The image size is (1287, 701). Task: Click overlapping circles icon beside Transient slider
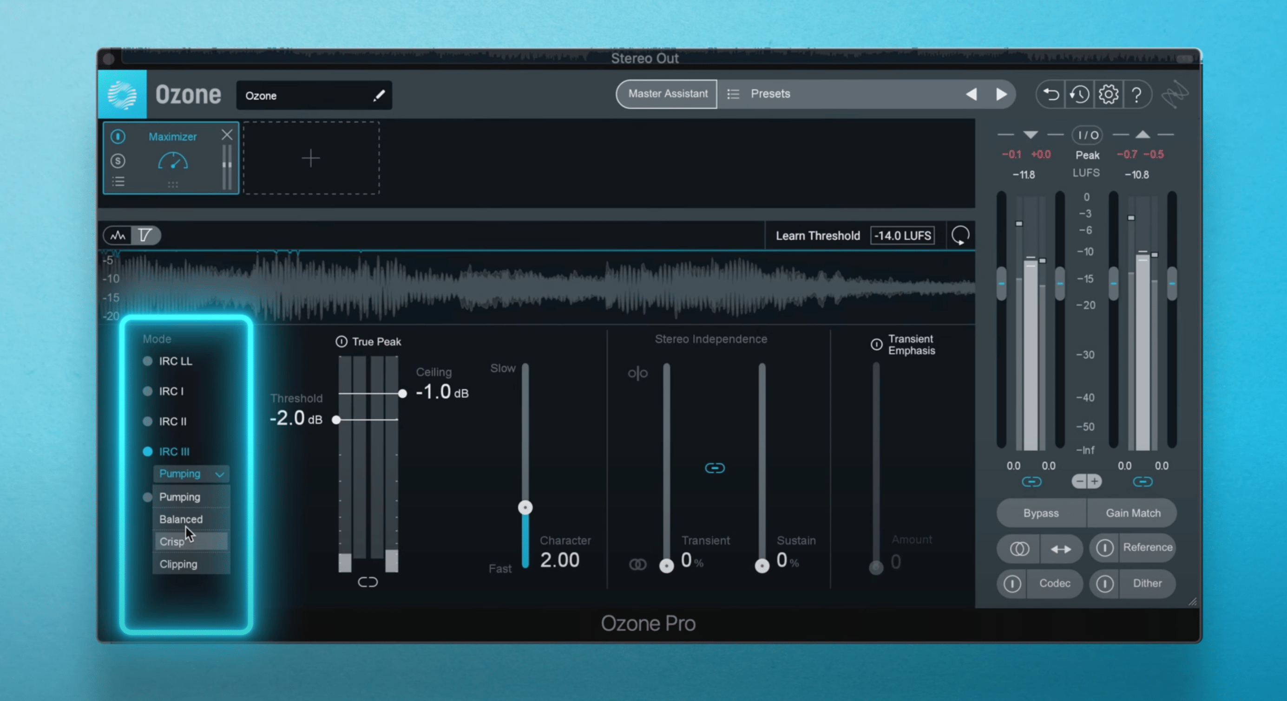coord(637,564)
